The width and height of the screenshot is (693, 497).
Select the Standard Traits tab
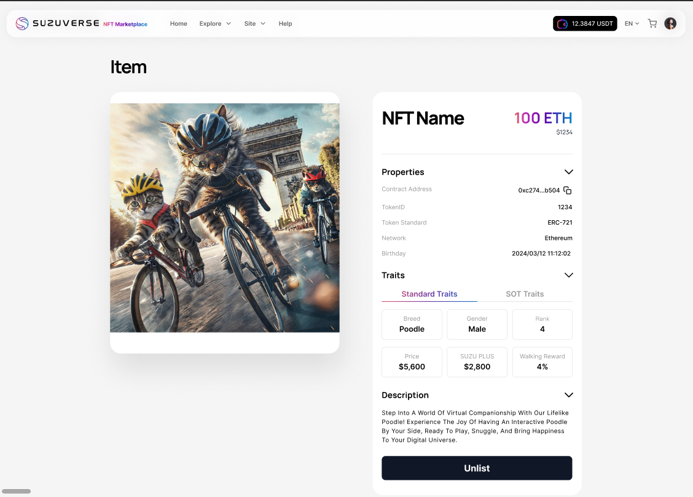tap(429, 294)
